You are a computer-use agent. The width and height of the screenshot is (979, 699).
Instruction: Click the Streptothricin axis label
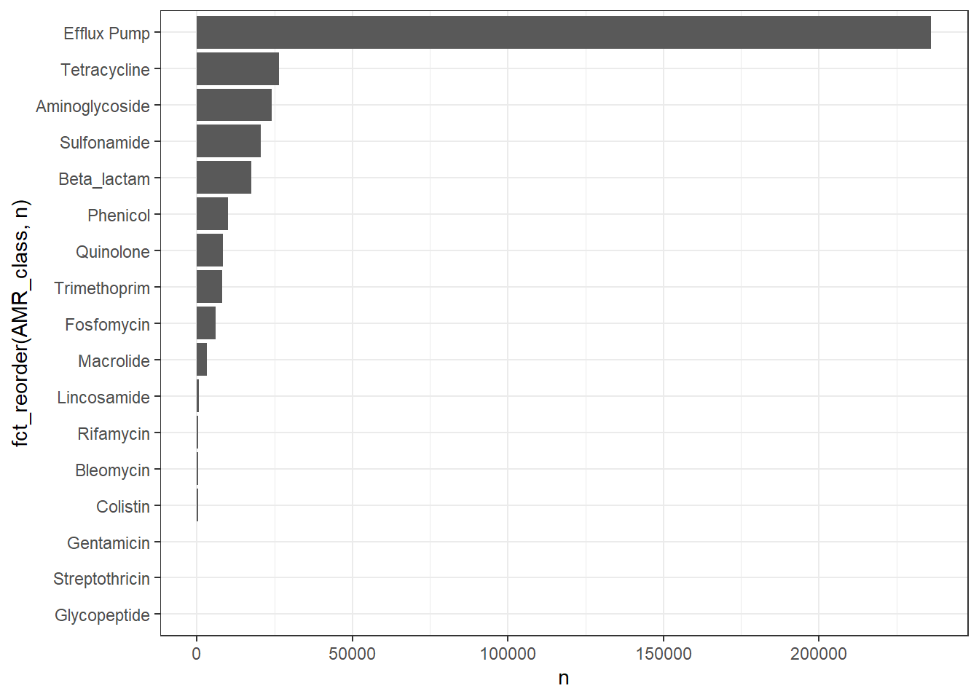coord(101,579)
